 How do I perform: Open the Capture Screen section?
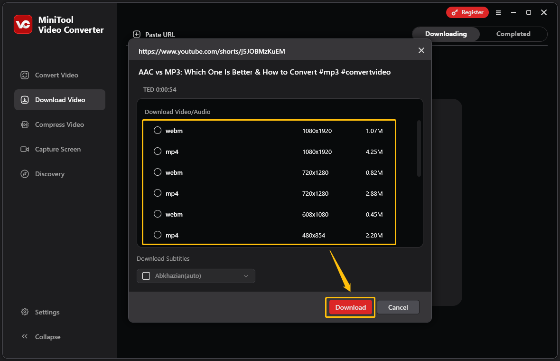(60, 149)
